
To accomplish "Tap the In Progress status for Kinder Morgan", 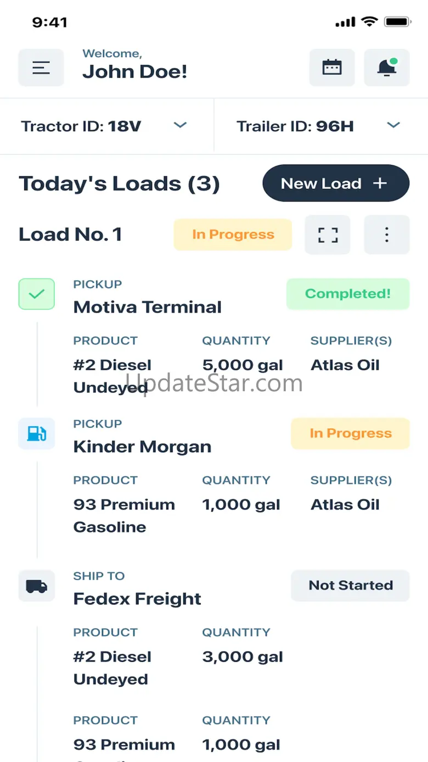I will [x=350, y=433].
